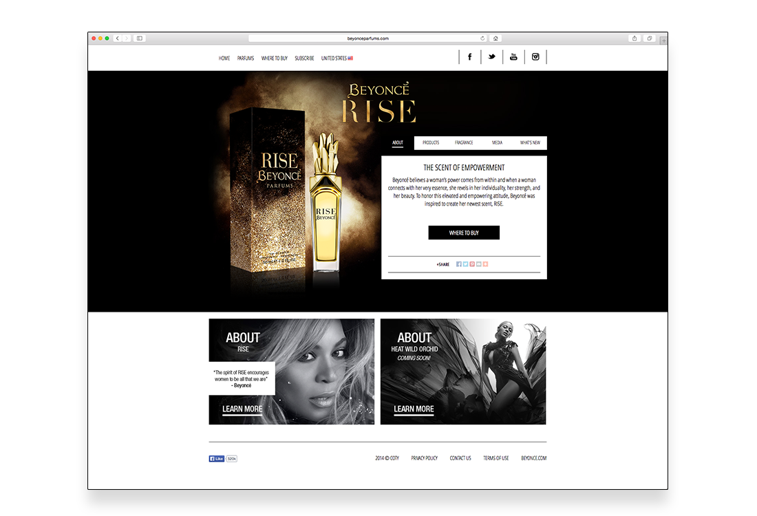Image resolution: width=757 pixels, height=516 pixels.
Task: Open the Facebook icon in the header
Action: point(469,57)
